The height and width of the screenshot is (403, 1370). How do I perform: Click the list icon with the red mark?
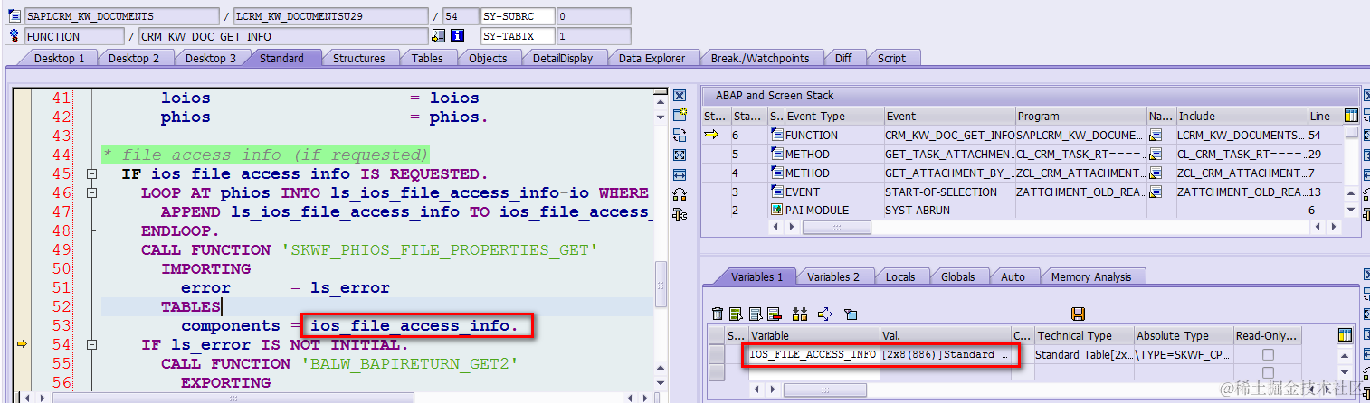[775, 314]
